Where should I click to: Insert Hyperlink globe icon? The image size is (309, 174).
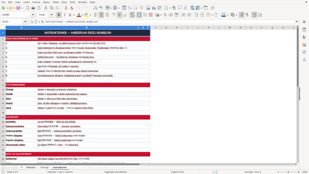[x=174, y=8]
